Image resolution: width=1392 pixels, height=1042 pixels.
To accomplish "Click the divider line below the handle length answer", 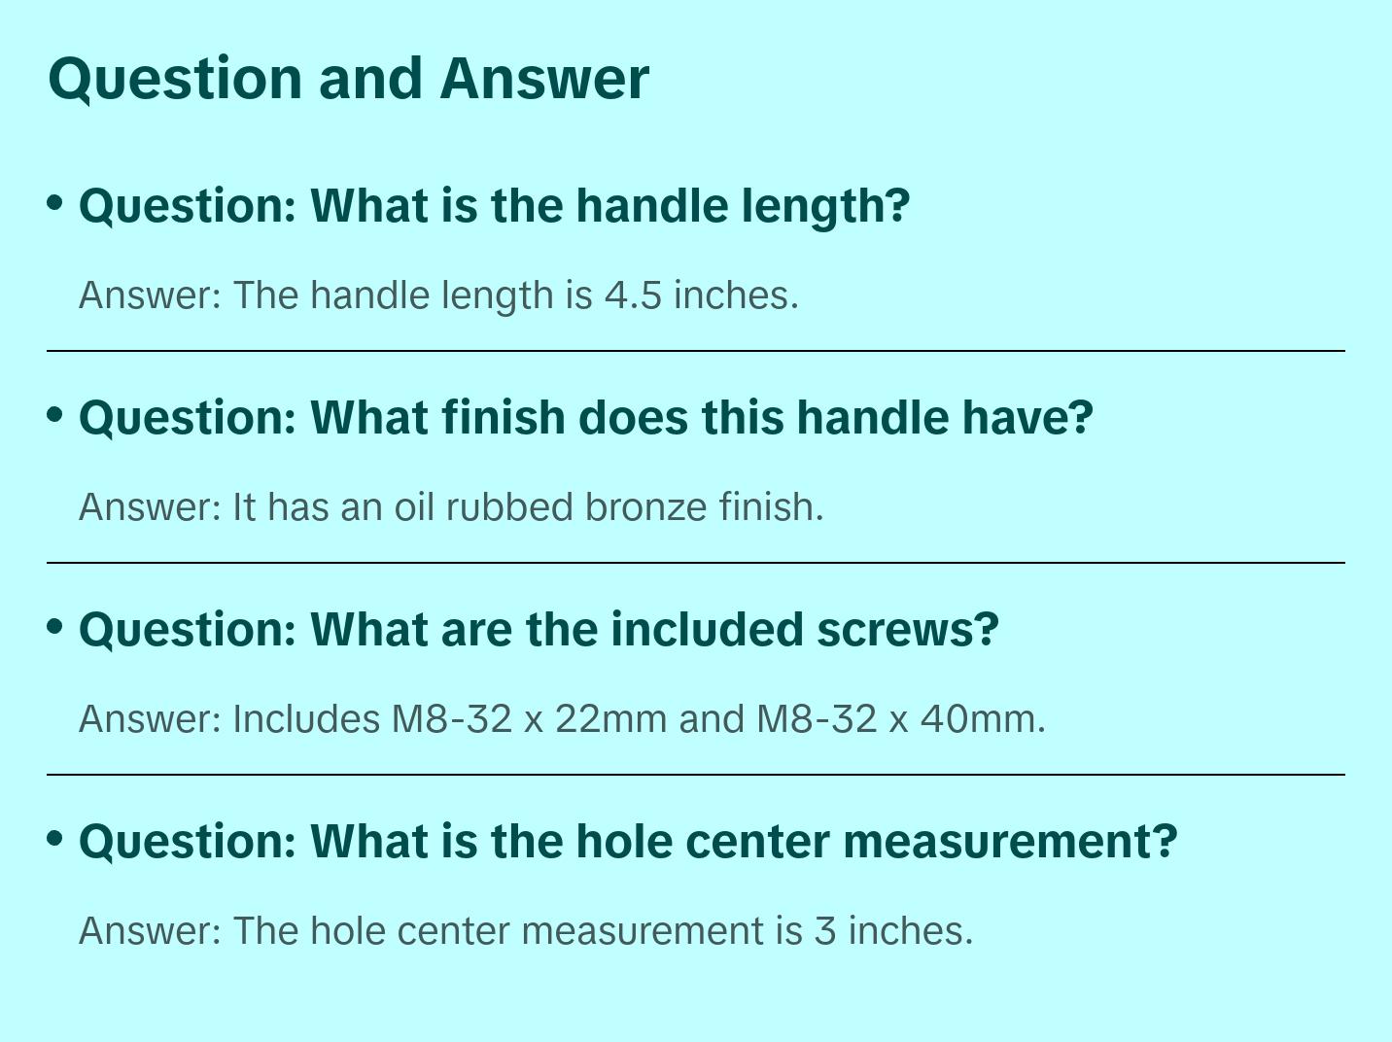I will click(x=696, y=351).
